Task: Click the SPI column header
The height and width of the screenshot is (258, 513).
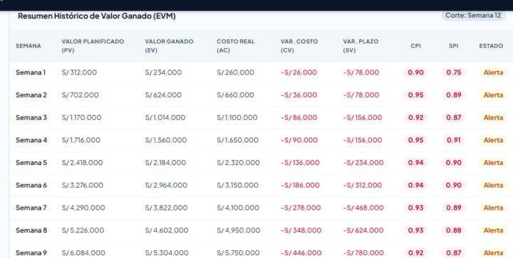Action: (453, 46)
